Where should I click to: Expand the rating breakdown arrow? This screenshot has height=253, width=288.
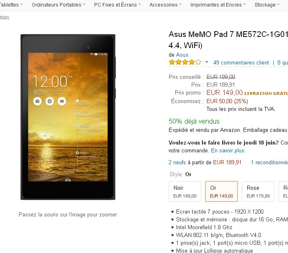pos(207,62)
